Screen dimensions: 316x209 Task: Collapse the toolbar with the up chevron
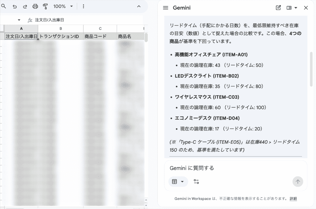[139, 6]
